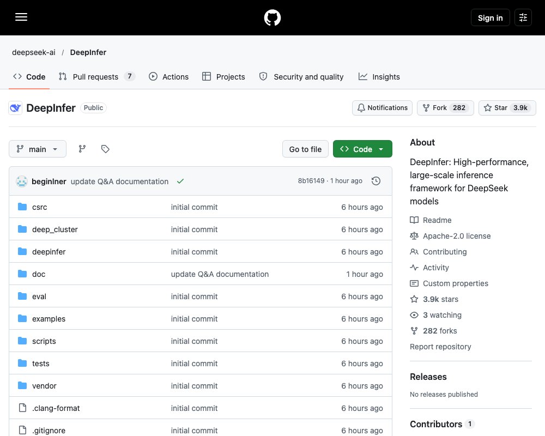This screenshot has width=545, height=436.
Task: Open Apache-2.0 license link
Action: [x=457, y=236]
